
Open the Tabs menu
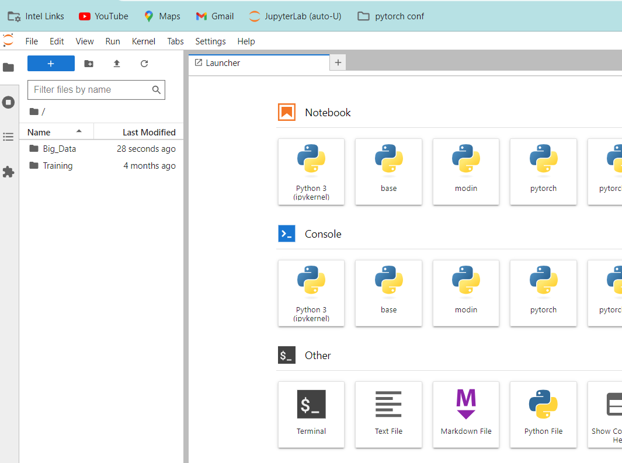click(x=175, y=41)
